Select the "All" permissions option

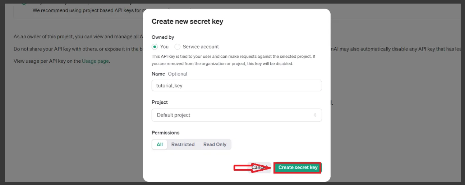(160, 144)
